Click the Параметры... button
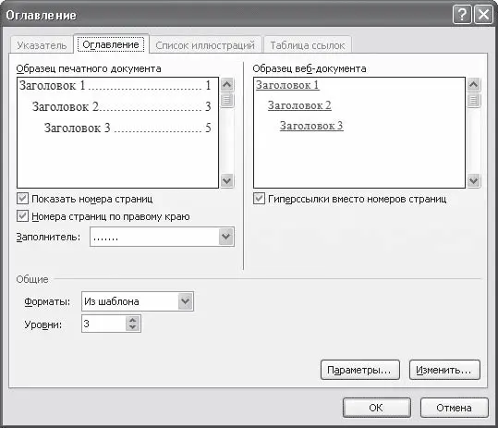498x428 pixels. point(359,370)
